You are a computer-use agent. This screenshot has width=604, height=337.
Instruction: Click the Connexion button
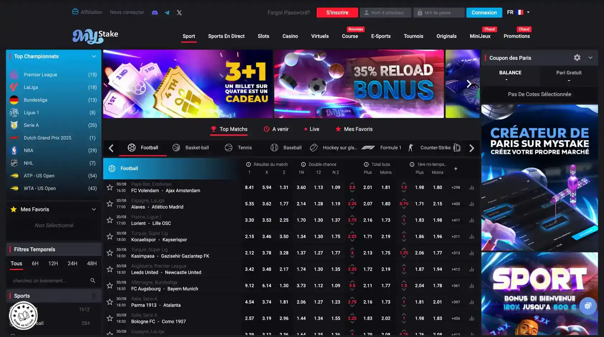point(484,13)
